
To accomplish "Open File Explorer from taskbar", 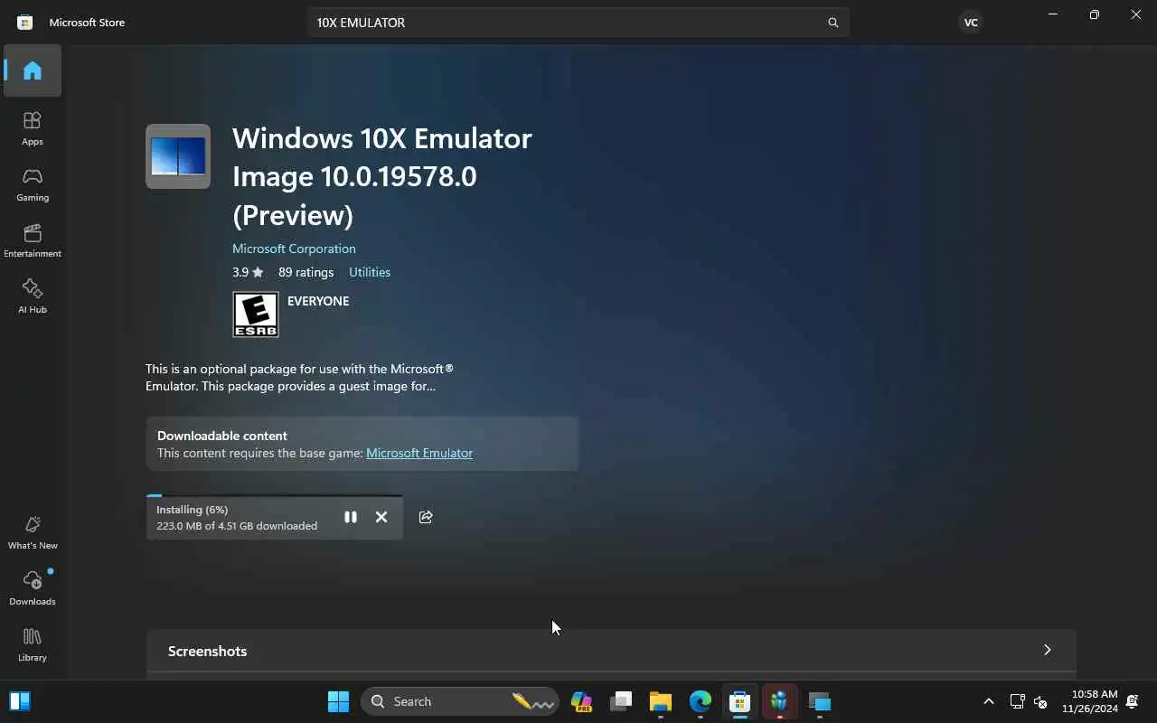I will point(661,701).
